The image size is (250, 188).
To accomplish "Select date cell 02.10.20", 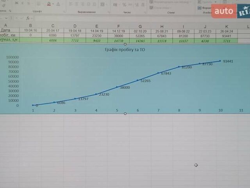I will (140, 31).
